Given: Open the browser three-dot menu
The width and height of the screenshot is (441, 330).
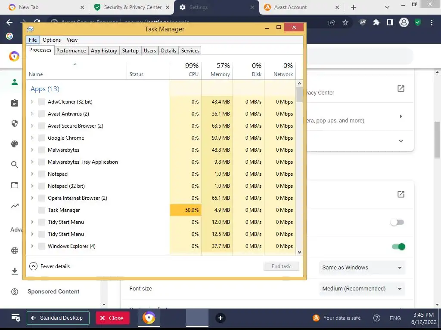Looking at the screenshot, I should 432,22.
